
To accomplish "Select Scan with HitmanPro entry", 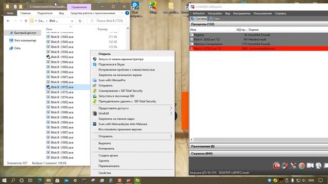I will pos(112,80).
